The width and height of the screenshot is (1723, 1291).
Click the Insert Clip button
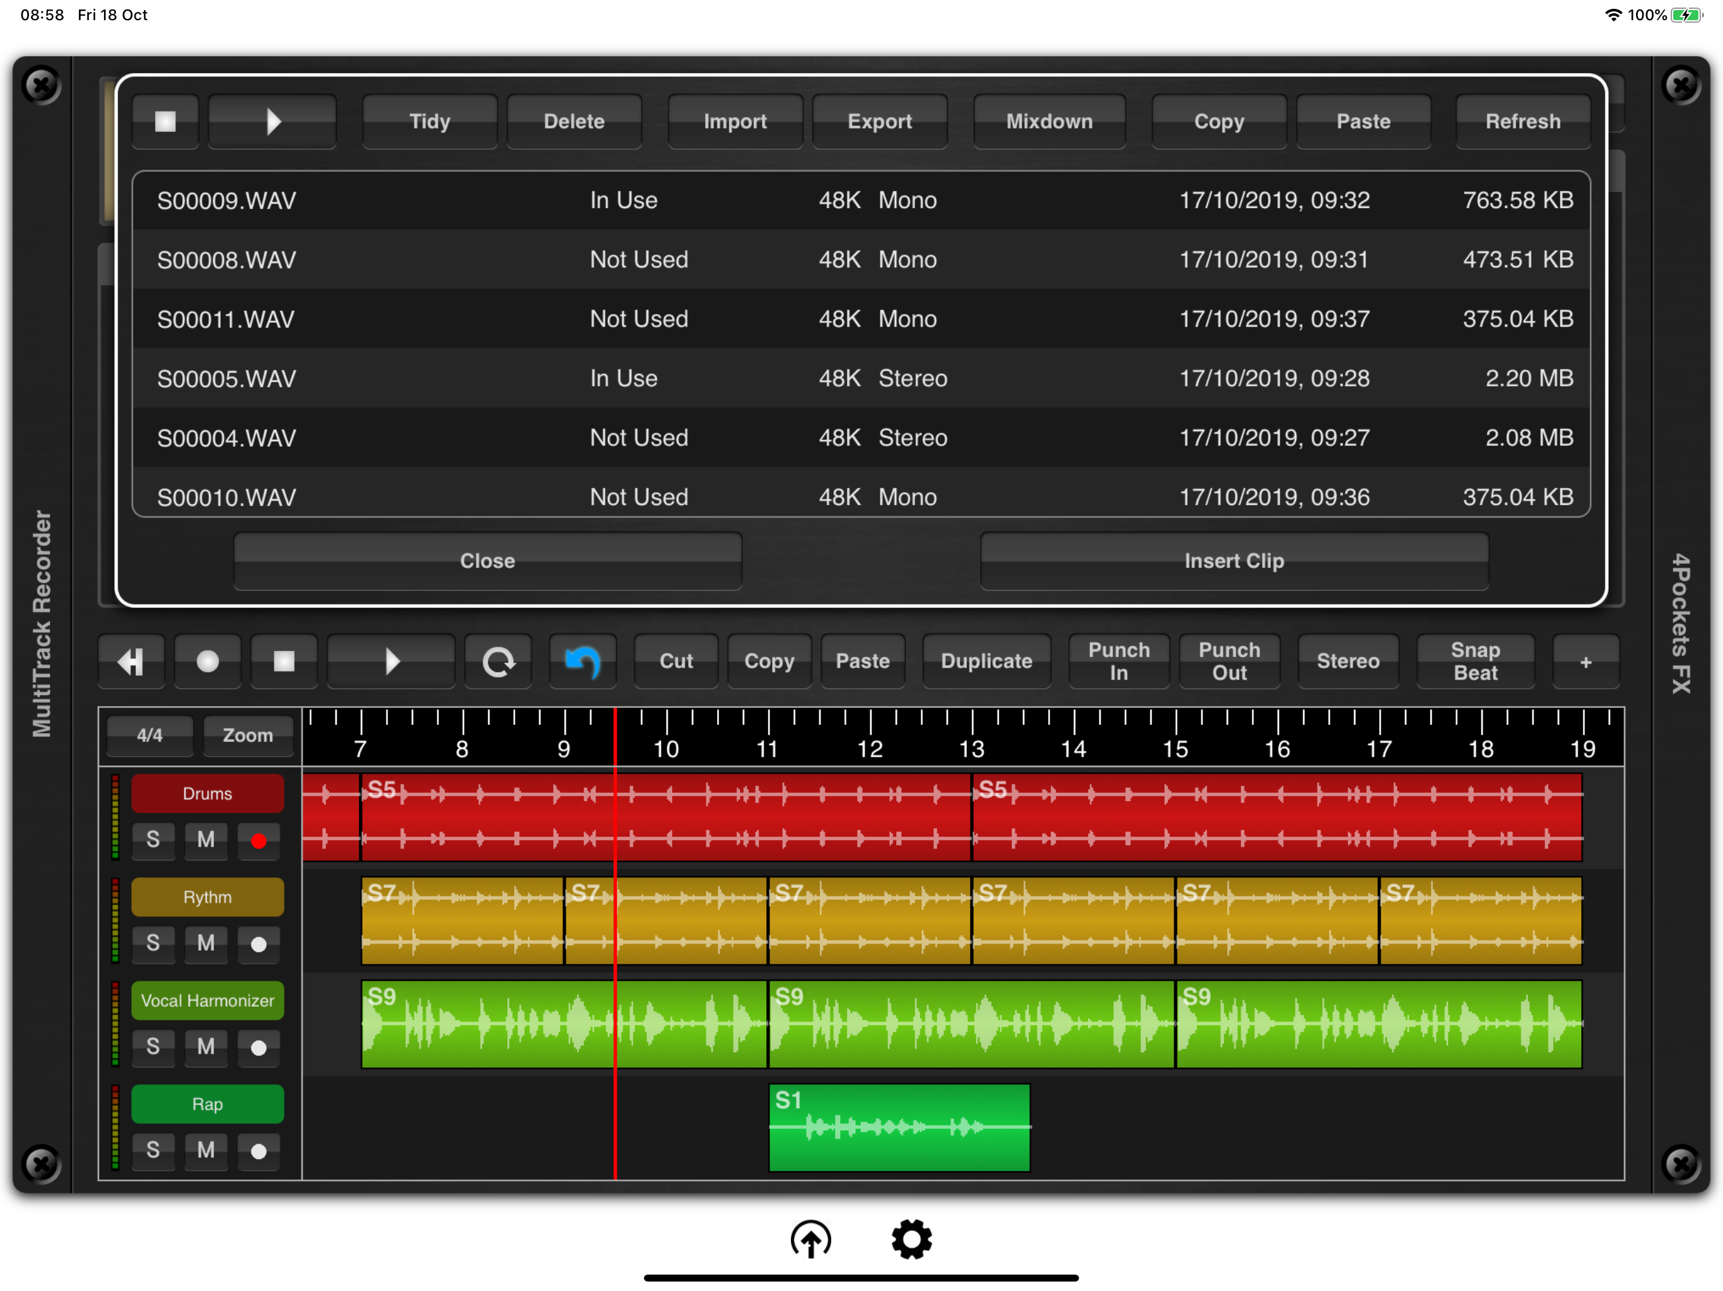click(1234, 560)
